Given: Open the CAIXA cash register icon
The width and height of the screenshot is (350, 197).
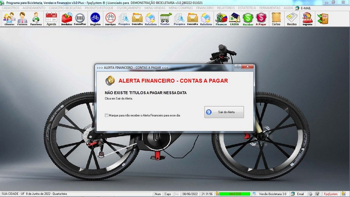Looking at the screenshot, I should (234, 19).
